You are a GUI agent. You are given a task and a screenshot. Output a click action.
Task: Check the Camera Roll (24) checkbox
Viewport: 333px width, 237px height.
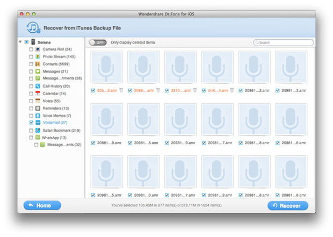pyautogui.click(x=31, y=49)
